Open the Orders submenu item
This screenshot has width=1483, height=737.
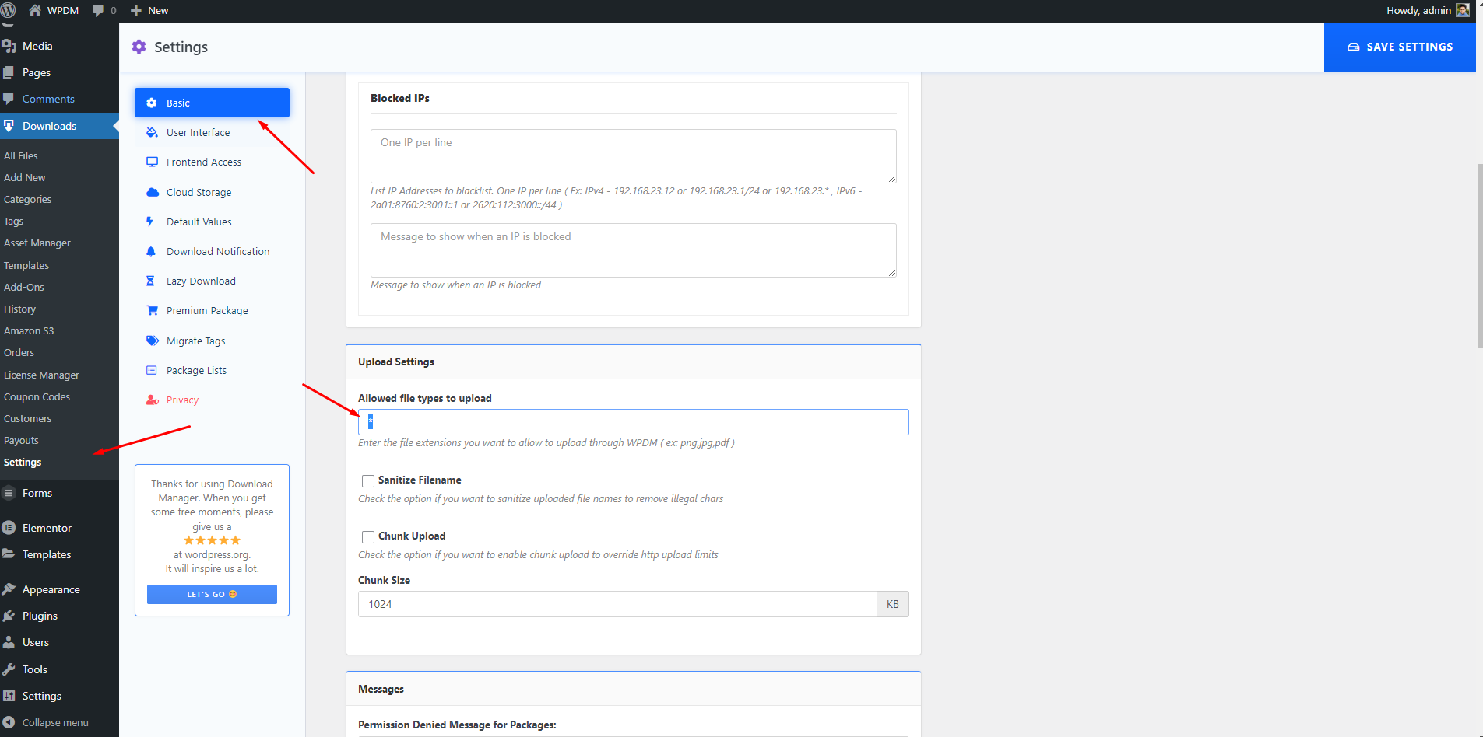tap(19, 352)
